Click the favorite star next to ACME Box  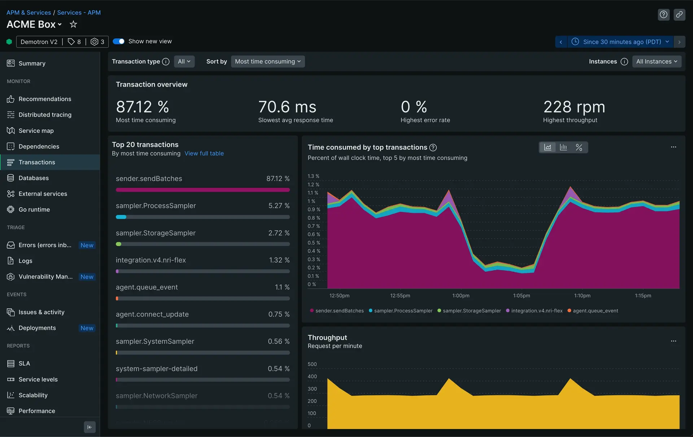[73, 24]
